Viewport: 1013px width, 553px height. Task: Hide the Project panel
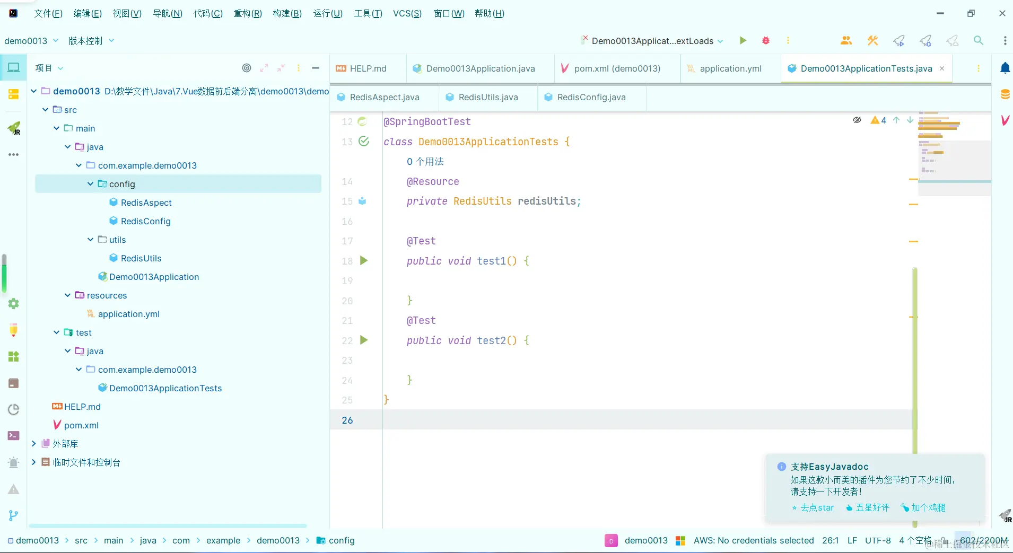(x=316, y=68)
